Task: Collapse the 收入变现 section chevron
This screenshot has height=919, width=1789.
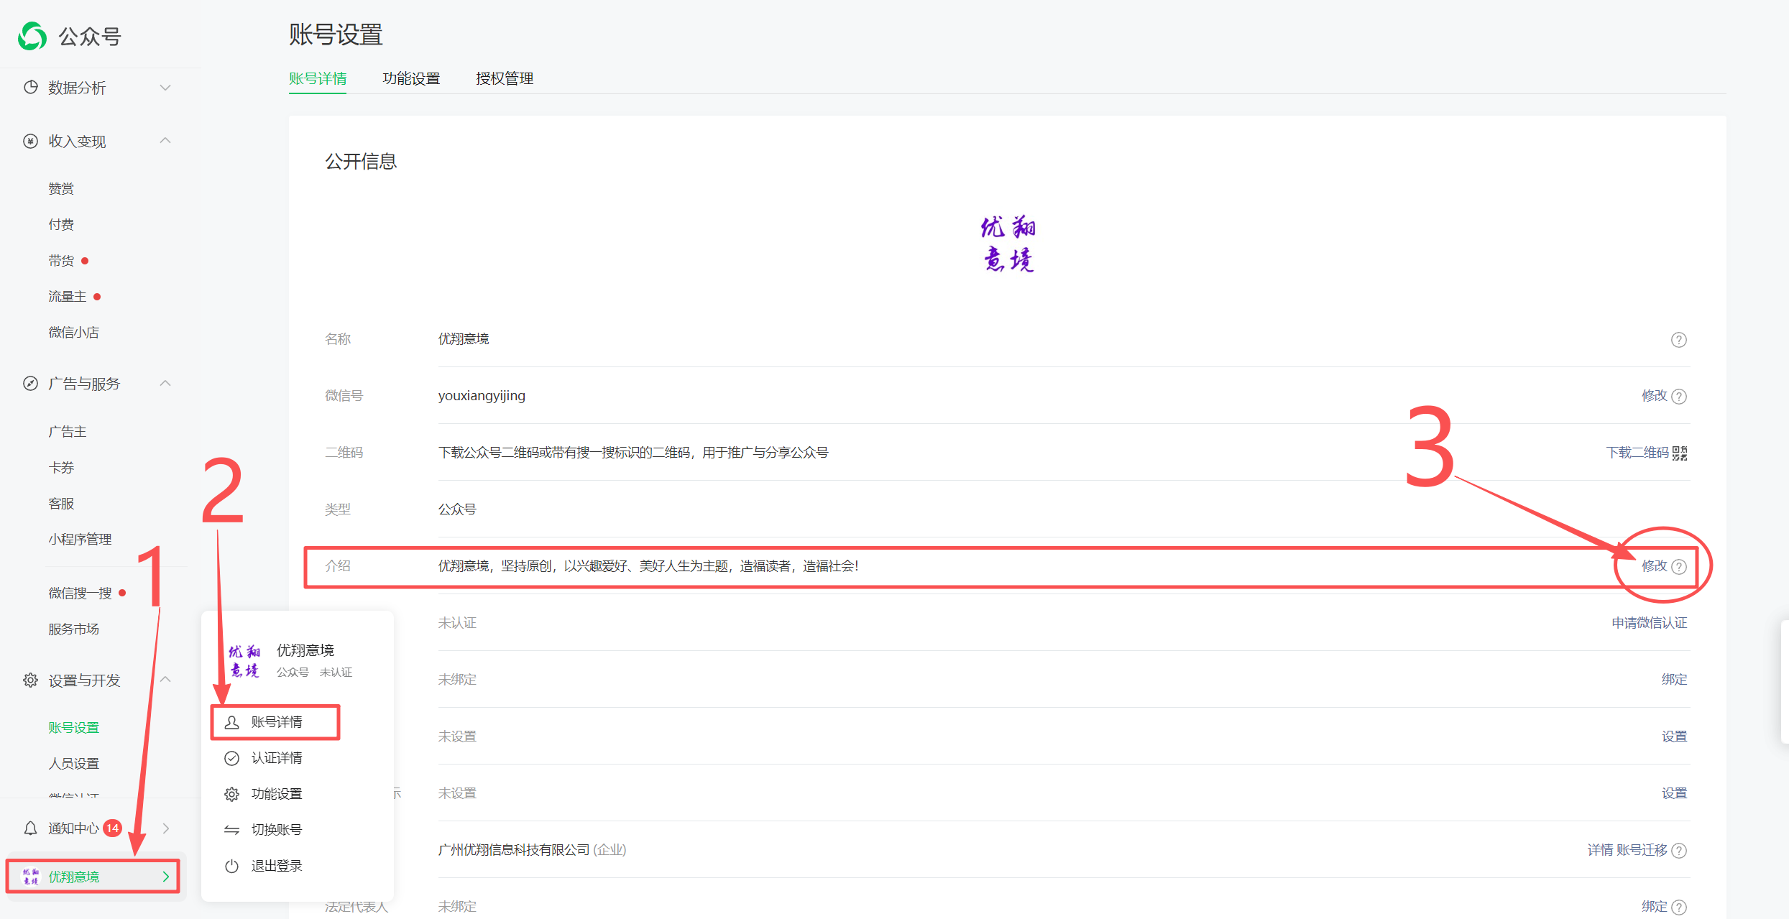Action: click(165, 141)
